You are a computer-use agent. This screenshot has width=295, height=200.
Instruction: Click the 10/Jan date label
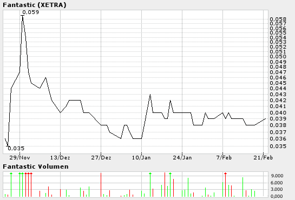(141, 157)
